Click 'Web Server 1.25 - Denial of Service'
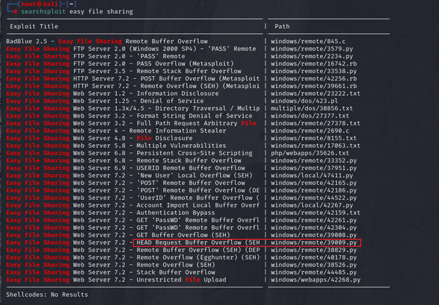Image resolution: width=439 pixels, height=305 pixels. (x=139, y=101)
